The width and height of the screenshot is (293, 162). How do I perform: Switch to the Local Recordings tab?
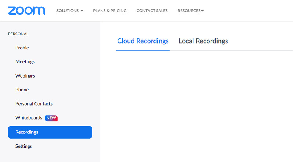203,41
